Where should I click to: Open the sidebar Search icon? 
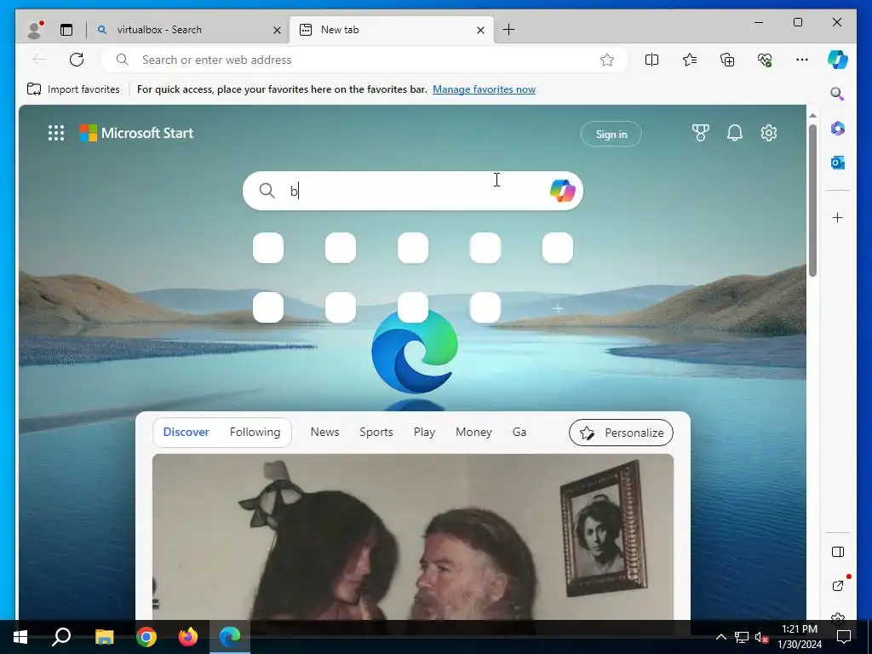point(838,94)
